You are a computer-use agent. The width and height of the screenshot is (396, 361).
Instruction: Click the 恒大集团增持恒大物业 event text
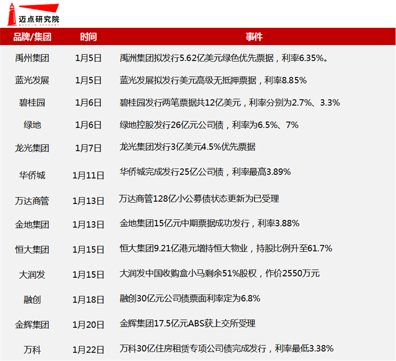pos(226,248)
